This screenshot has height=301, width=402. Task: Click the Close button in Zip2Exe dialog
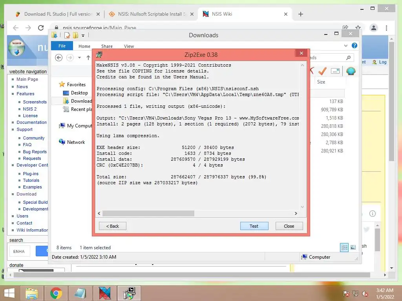tap(289, 226)
